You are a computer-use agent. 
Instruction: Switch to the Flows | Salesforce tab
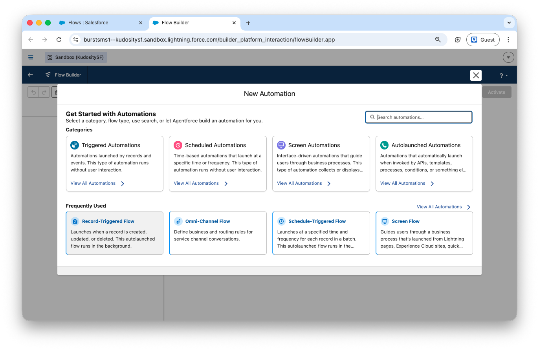[x=88, y=23]
